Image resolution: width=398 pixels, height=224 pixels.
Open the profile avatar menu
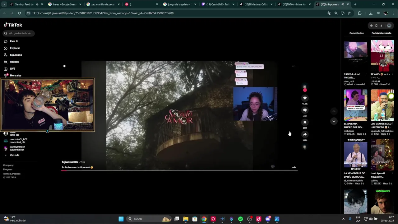click(x=389, y=26)
